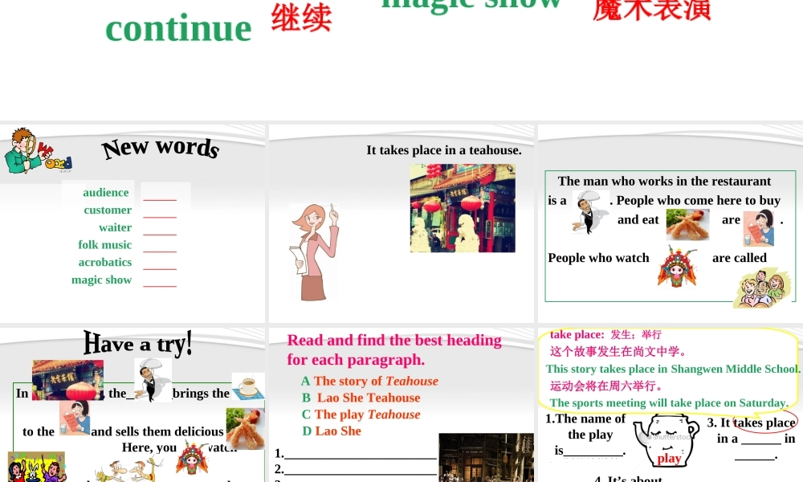Click the teapot image labeled play

point(666,440)
